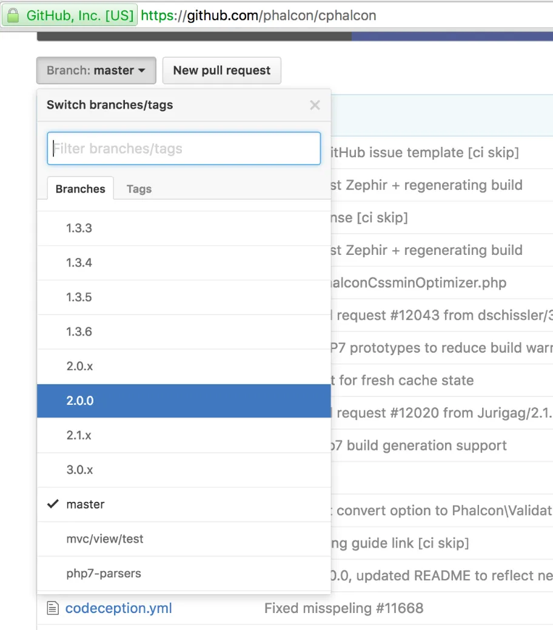Pick branch 1.3.6
Image resolution: width=553 pixels, height=630 pixels.
[79, 332]
